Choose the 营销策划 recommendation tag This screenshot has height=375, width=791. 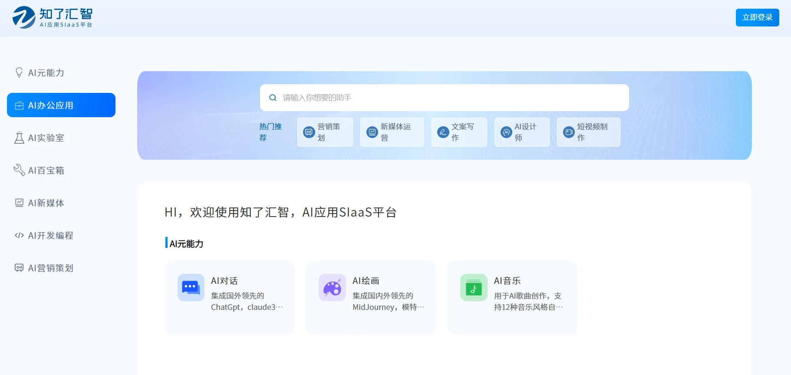point(325,132)
